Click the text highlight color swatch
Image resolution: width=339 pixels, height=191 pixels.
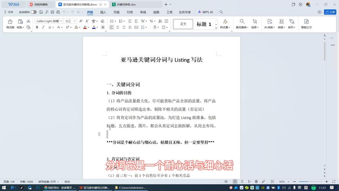coord(85,27)
